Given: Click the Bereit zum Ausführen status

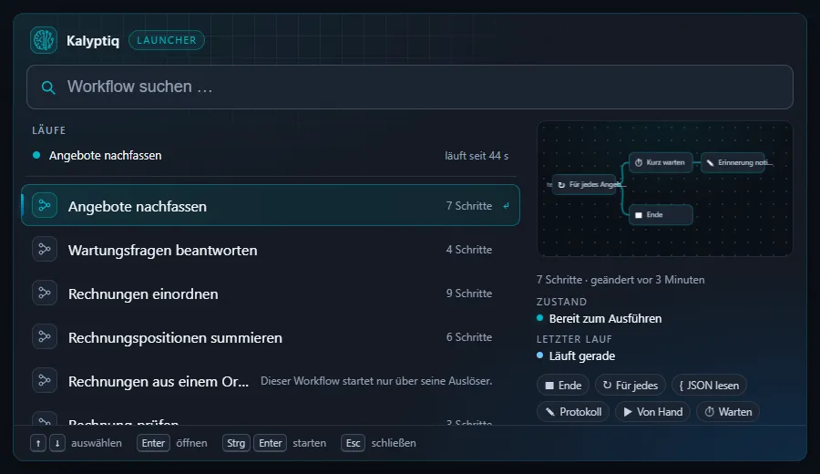Looking at the screenshot, I should pyautogui.click(x=600, y=319).
